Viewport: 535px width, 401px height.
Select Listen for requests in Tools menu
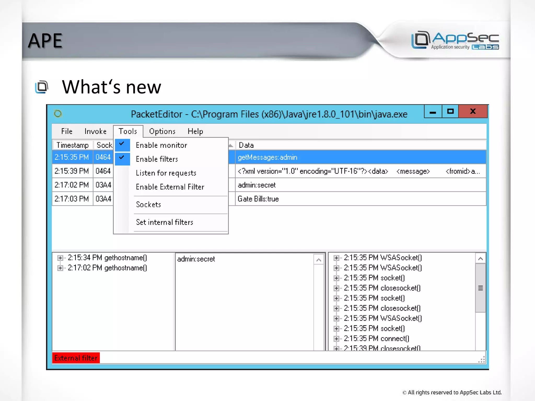166,173
